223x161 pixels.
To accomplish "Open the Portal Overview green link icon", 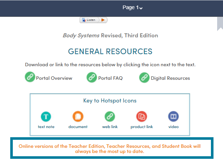I will pos(30,78).
